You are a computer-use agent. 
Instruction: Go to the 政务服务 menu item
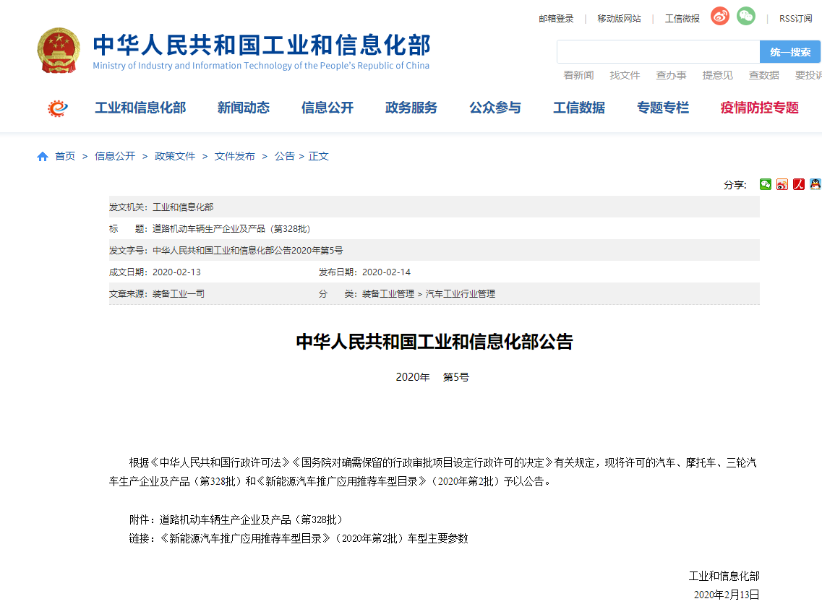(411, 108)
